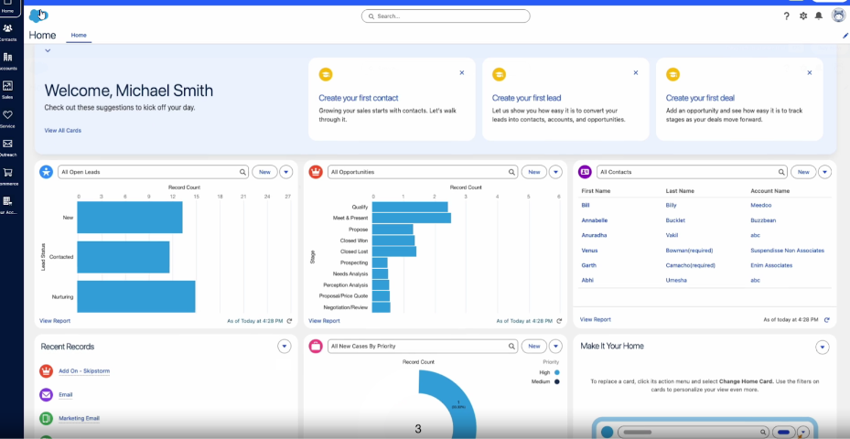Click the Nurturing bar in leads chart
Image resolution: width=850 pixels, height=439 pixels.
tap(136, 296)
